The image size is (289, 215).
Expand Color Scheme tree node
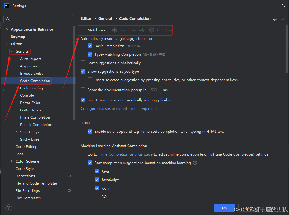tap(12, 161)
